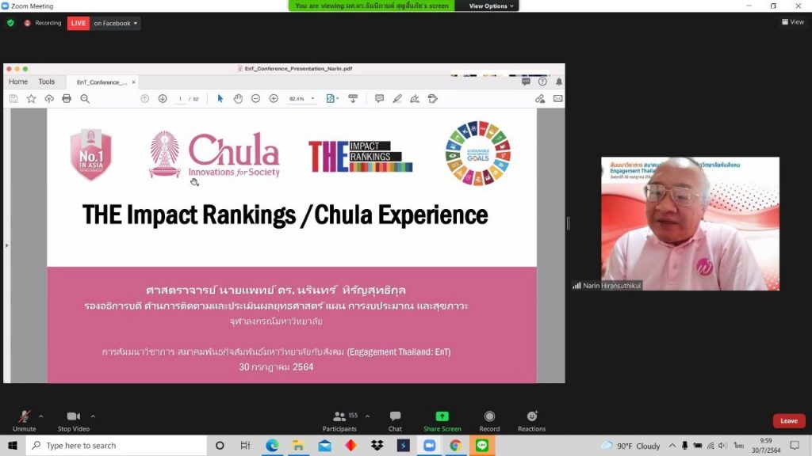The width and height of the screenshot is (812, 456).
Task: Open the Zoom Chat panel
Action: point(395,421)
